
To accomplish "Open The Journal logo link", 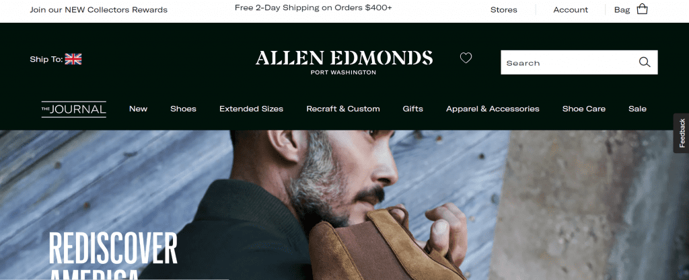I will click(x=74, y=109).
